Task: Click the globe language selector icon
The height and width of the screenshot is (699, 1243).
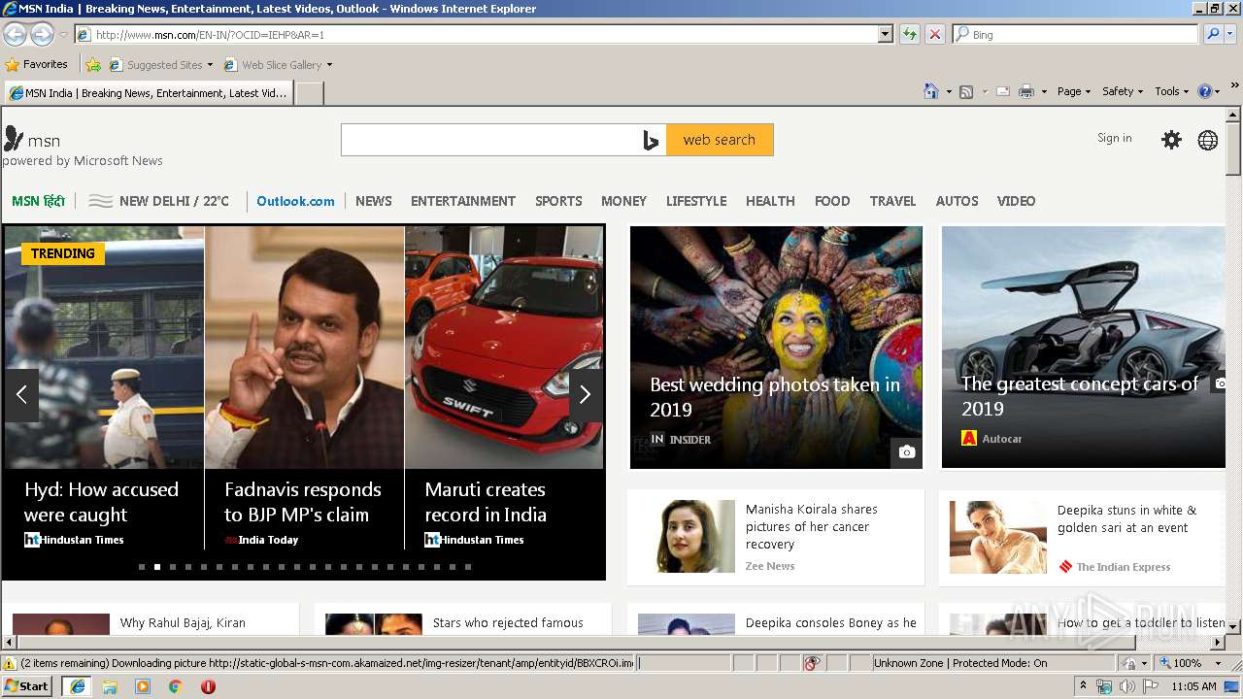Action: pyautogui.click(x=1208, y=140)
